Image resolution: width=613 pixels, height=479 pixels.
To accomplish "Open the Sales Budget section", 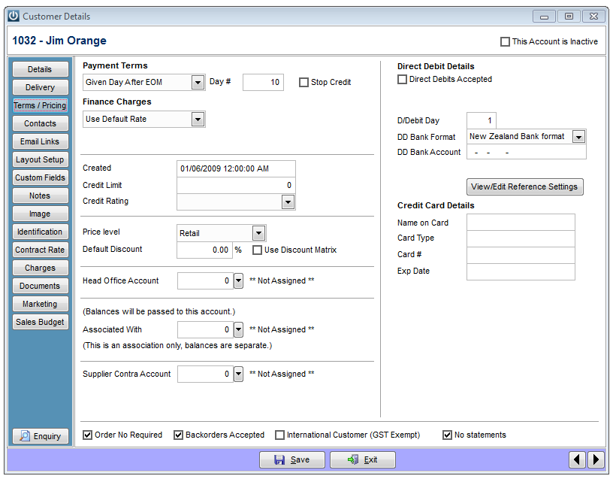I will 41,322.
